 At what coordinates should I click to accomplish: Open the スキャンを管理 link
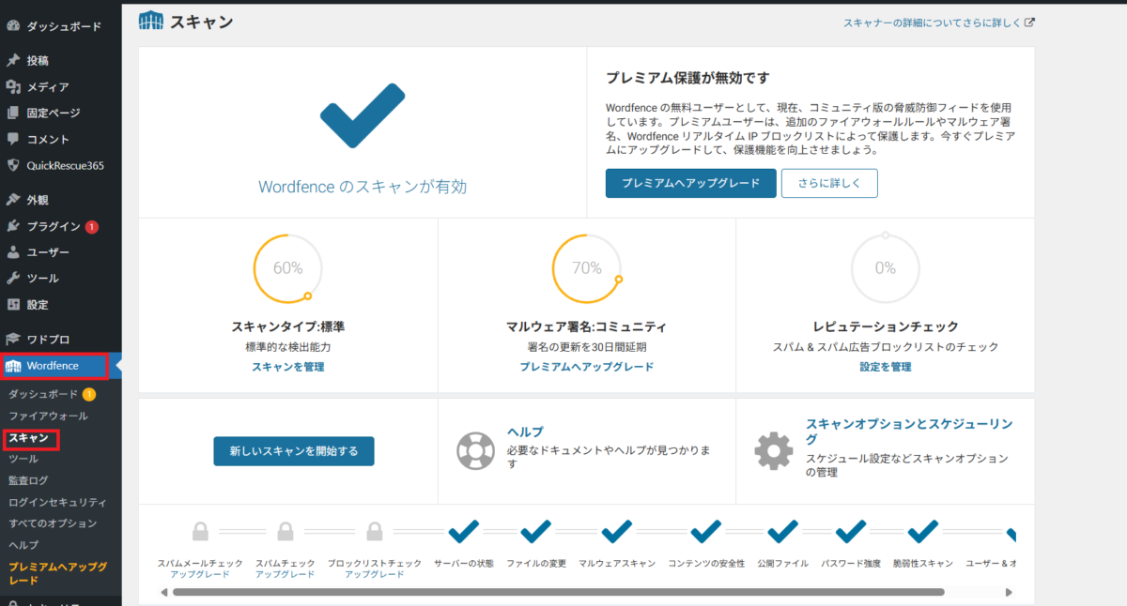coord(287,367)
